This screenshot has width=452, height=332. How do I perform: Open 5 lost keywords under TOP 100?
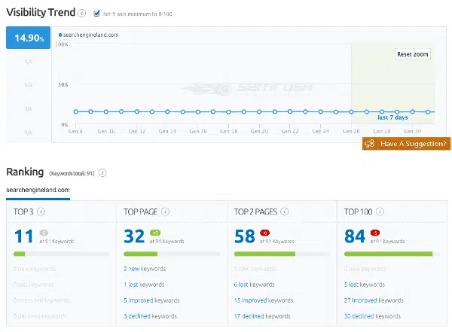click(365, 285)
